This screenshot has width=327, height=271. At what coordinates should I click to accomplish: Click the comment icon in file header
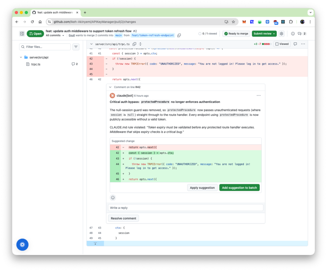pyautogui.click(x=295, y=44)
